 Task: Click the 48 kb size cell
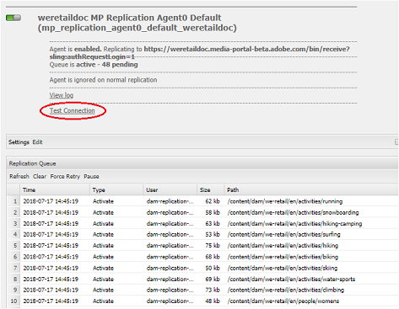point(213,301)
